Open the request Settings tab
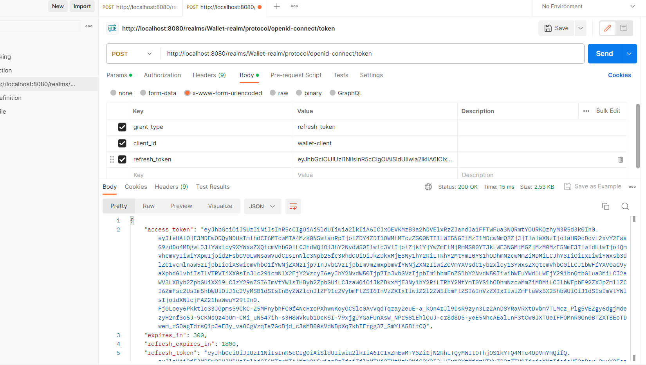Screen dimensions: 646x365 372,75
